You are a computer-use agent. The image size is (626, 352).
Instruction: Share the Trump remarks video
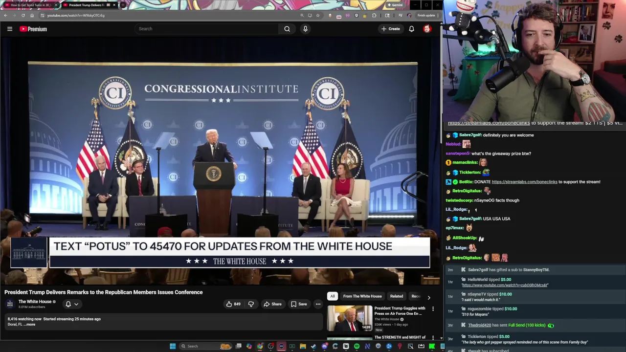click(x=272, y=304)
